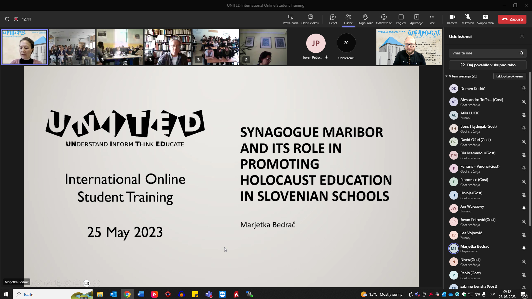
Task: Open the Odzovite se reactions menu
Action: 384,19
